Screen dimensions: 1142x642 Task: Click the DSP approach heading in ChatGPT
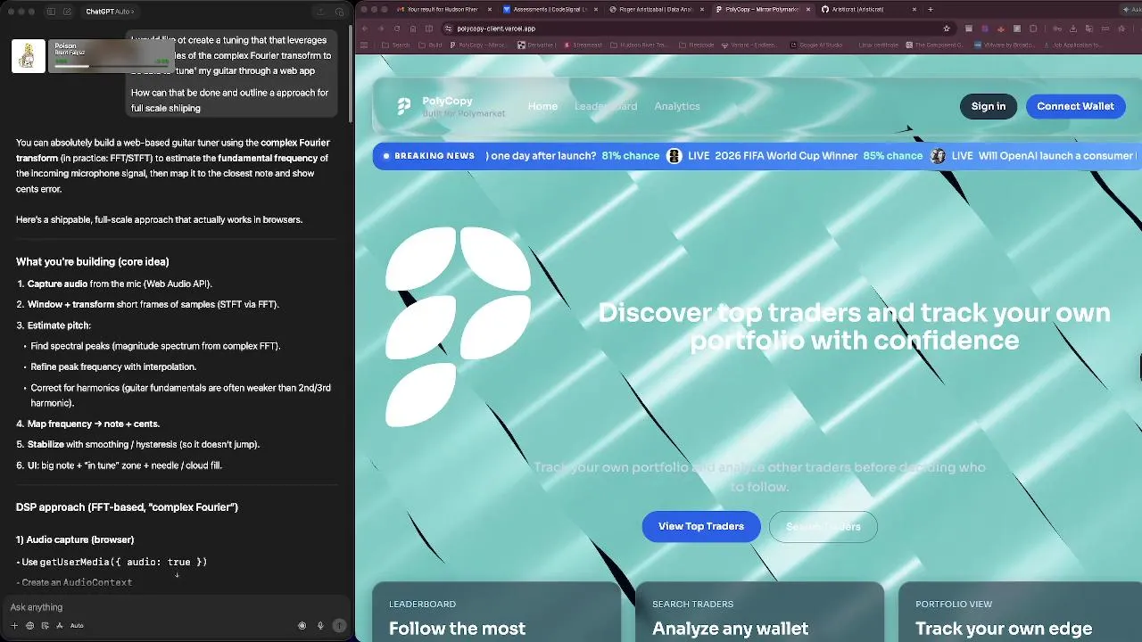127,507
